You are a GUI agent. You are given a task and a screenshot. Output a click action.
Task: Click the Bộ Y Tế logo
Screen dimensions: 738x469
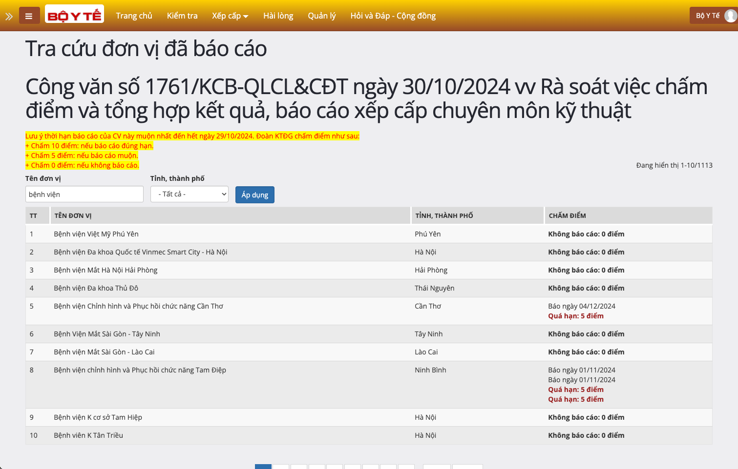(x=74, y=15)
